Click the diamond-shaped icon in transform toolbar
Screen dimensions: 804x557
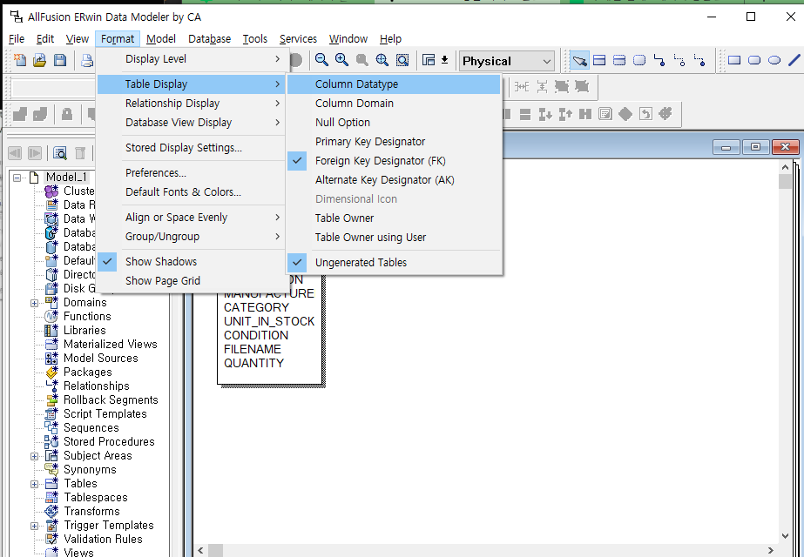(625, 114)
